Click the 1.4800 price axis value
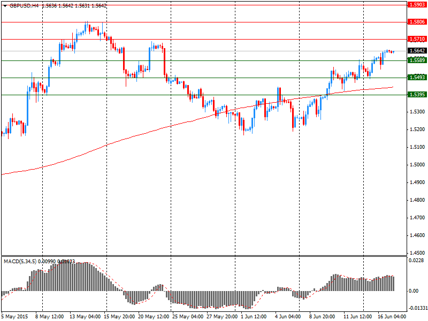 pos(417,200)
